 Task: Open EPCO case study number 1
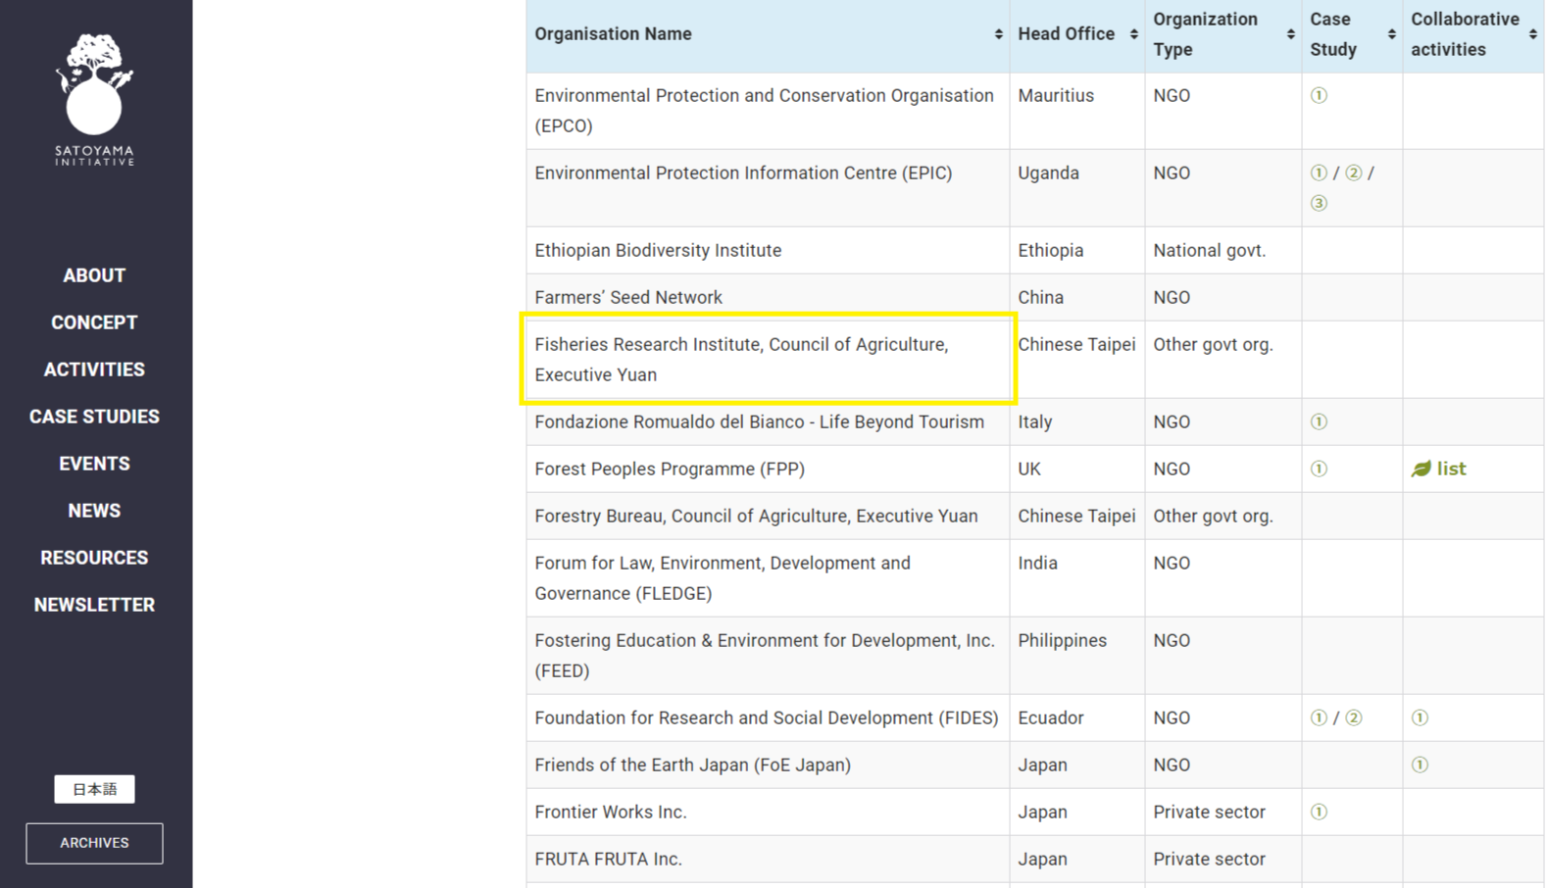tap(1319, 96)
